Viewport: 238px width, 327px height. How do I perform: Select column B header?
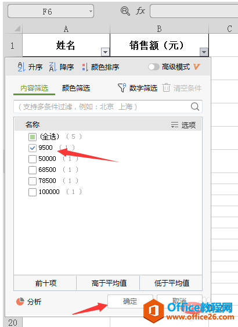click(159, 29)
